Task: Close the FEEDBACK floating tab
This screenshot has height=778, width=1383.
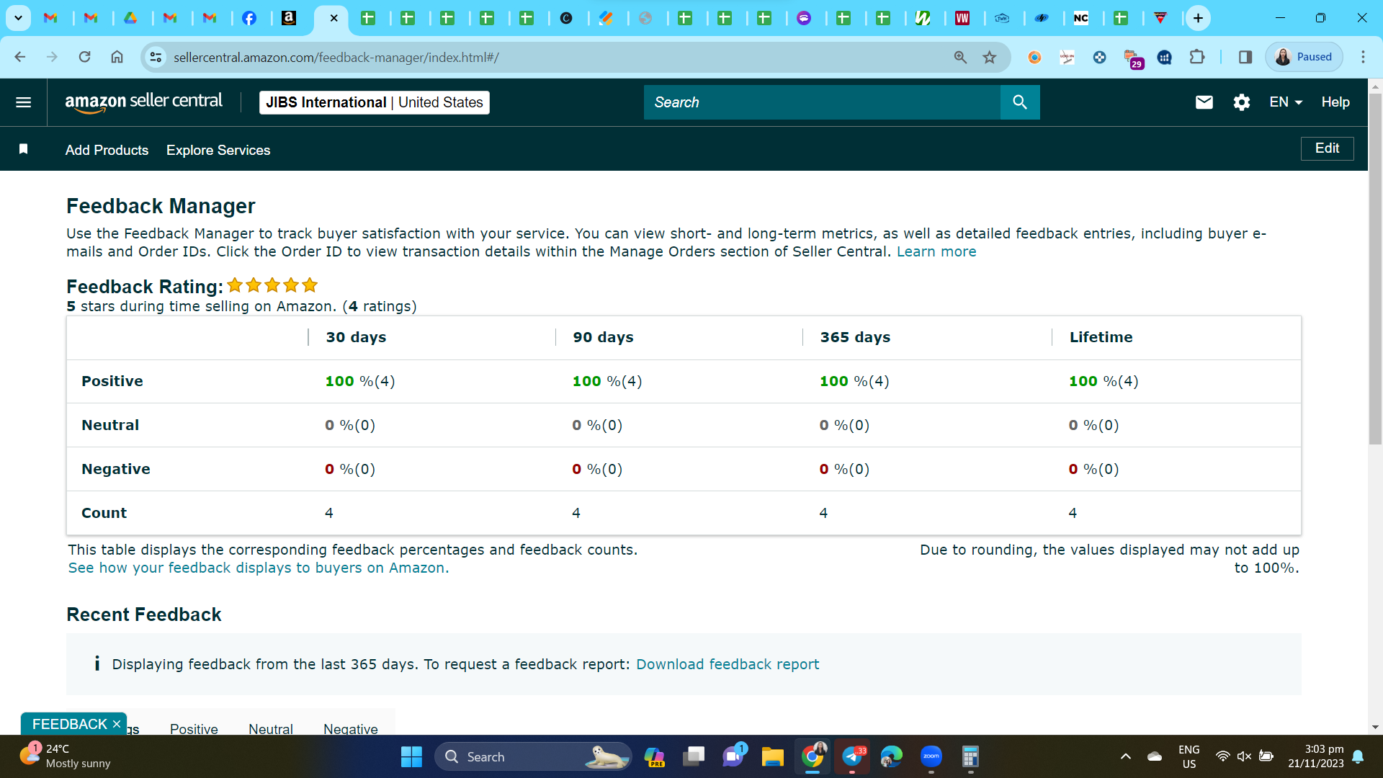Action: [x=117, y=724]
